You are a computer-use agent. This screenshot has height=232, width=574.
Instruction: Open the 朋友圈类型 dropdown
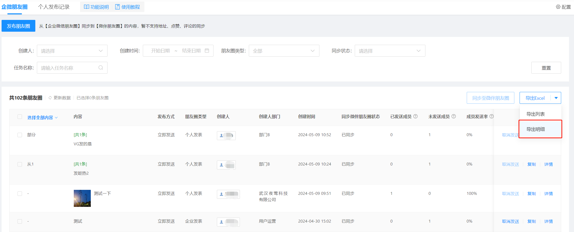284,51
